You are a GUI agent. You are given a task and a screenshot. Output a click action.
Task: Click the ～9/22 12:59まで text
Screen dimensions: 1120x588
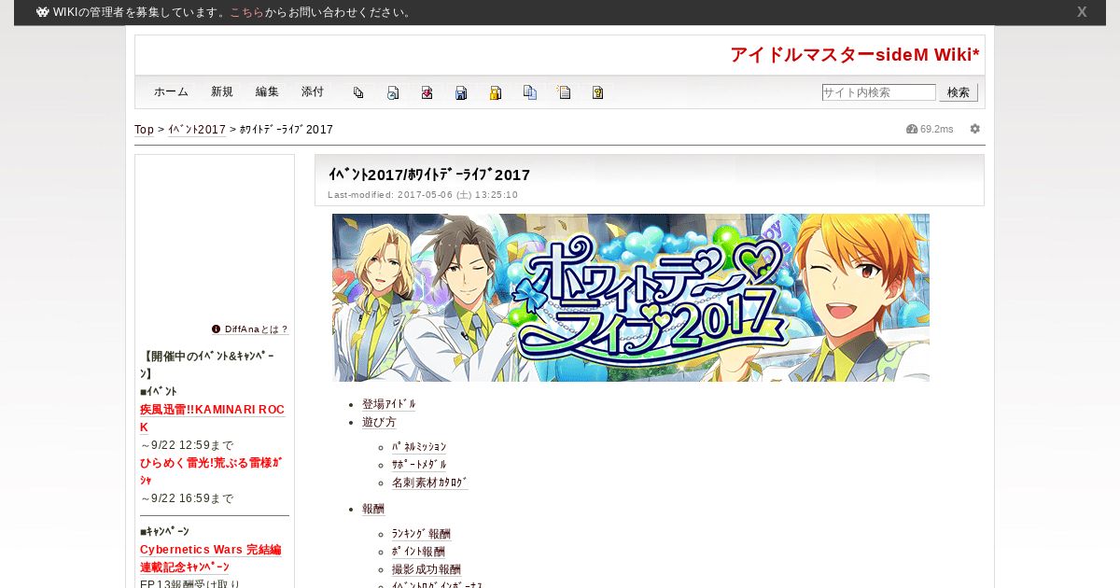pyautogui.click(x=187, y=445)
